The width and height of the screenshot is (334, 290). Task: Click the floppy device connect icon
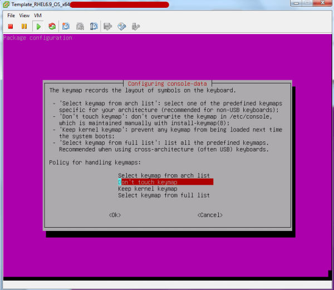coord(108,27)
